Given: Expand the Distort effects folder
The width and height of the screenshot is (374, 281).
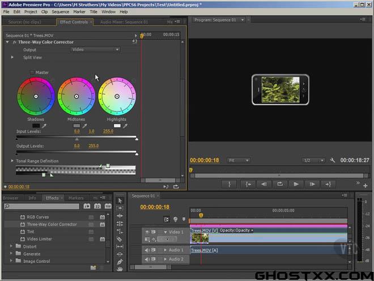Looking at the screenshot, I should pyautogui.click(x=11, y=246).
